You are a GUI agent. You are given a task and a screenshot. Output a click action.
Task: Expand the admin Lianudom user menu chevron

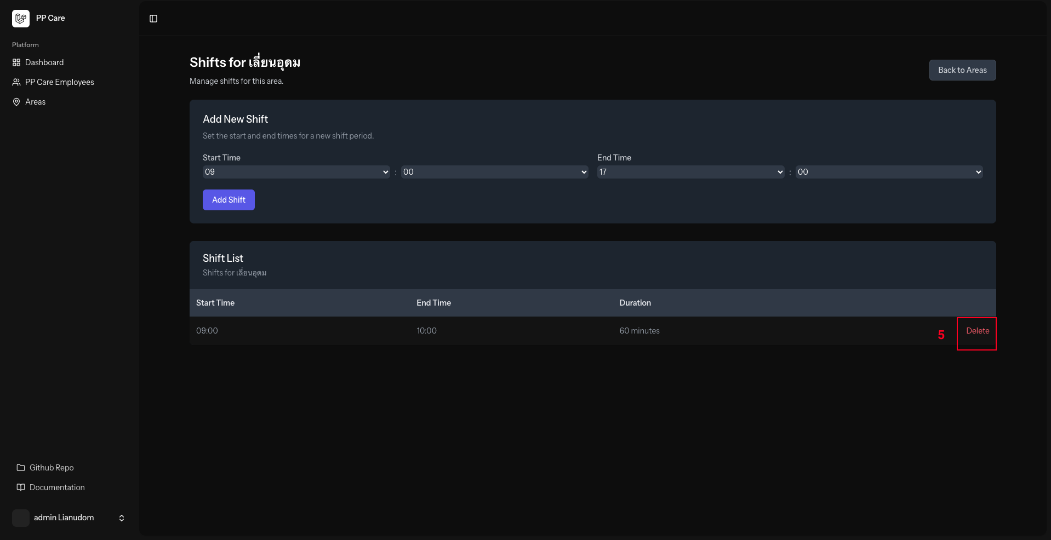(x=122, y=518)
